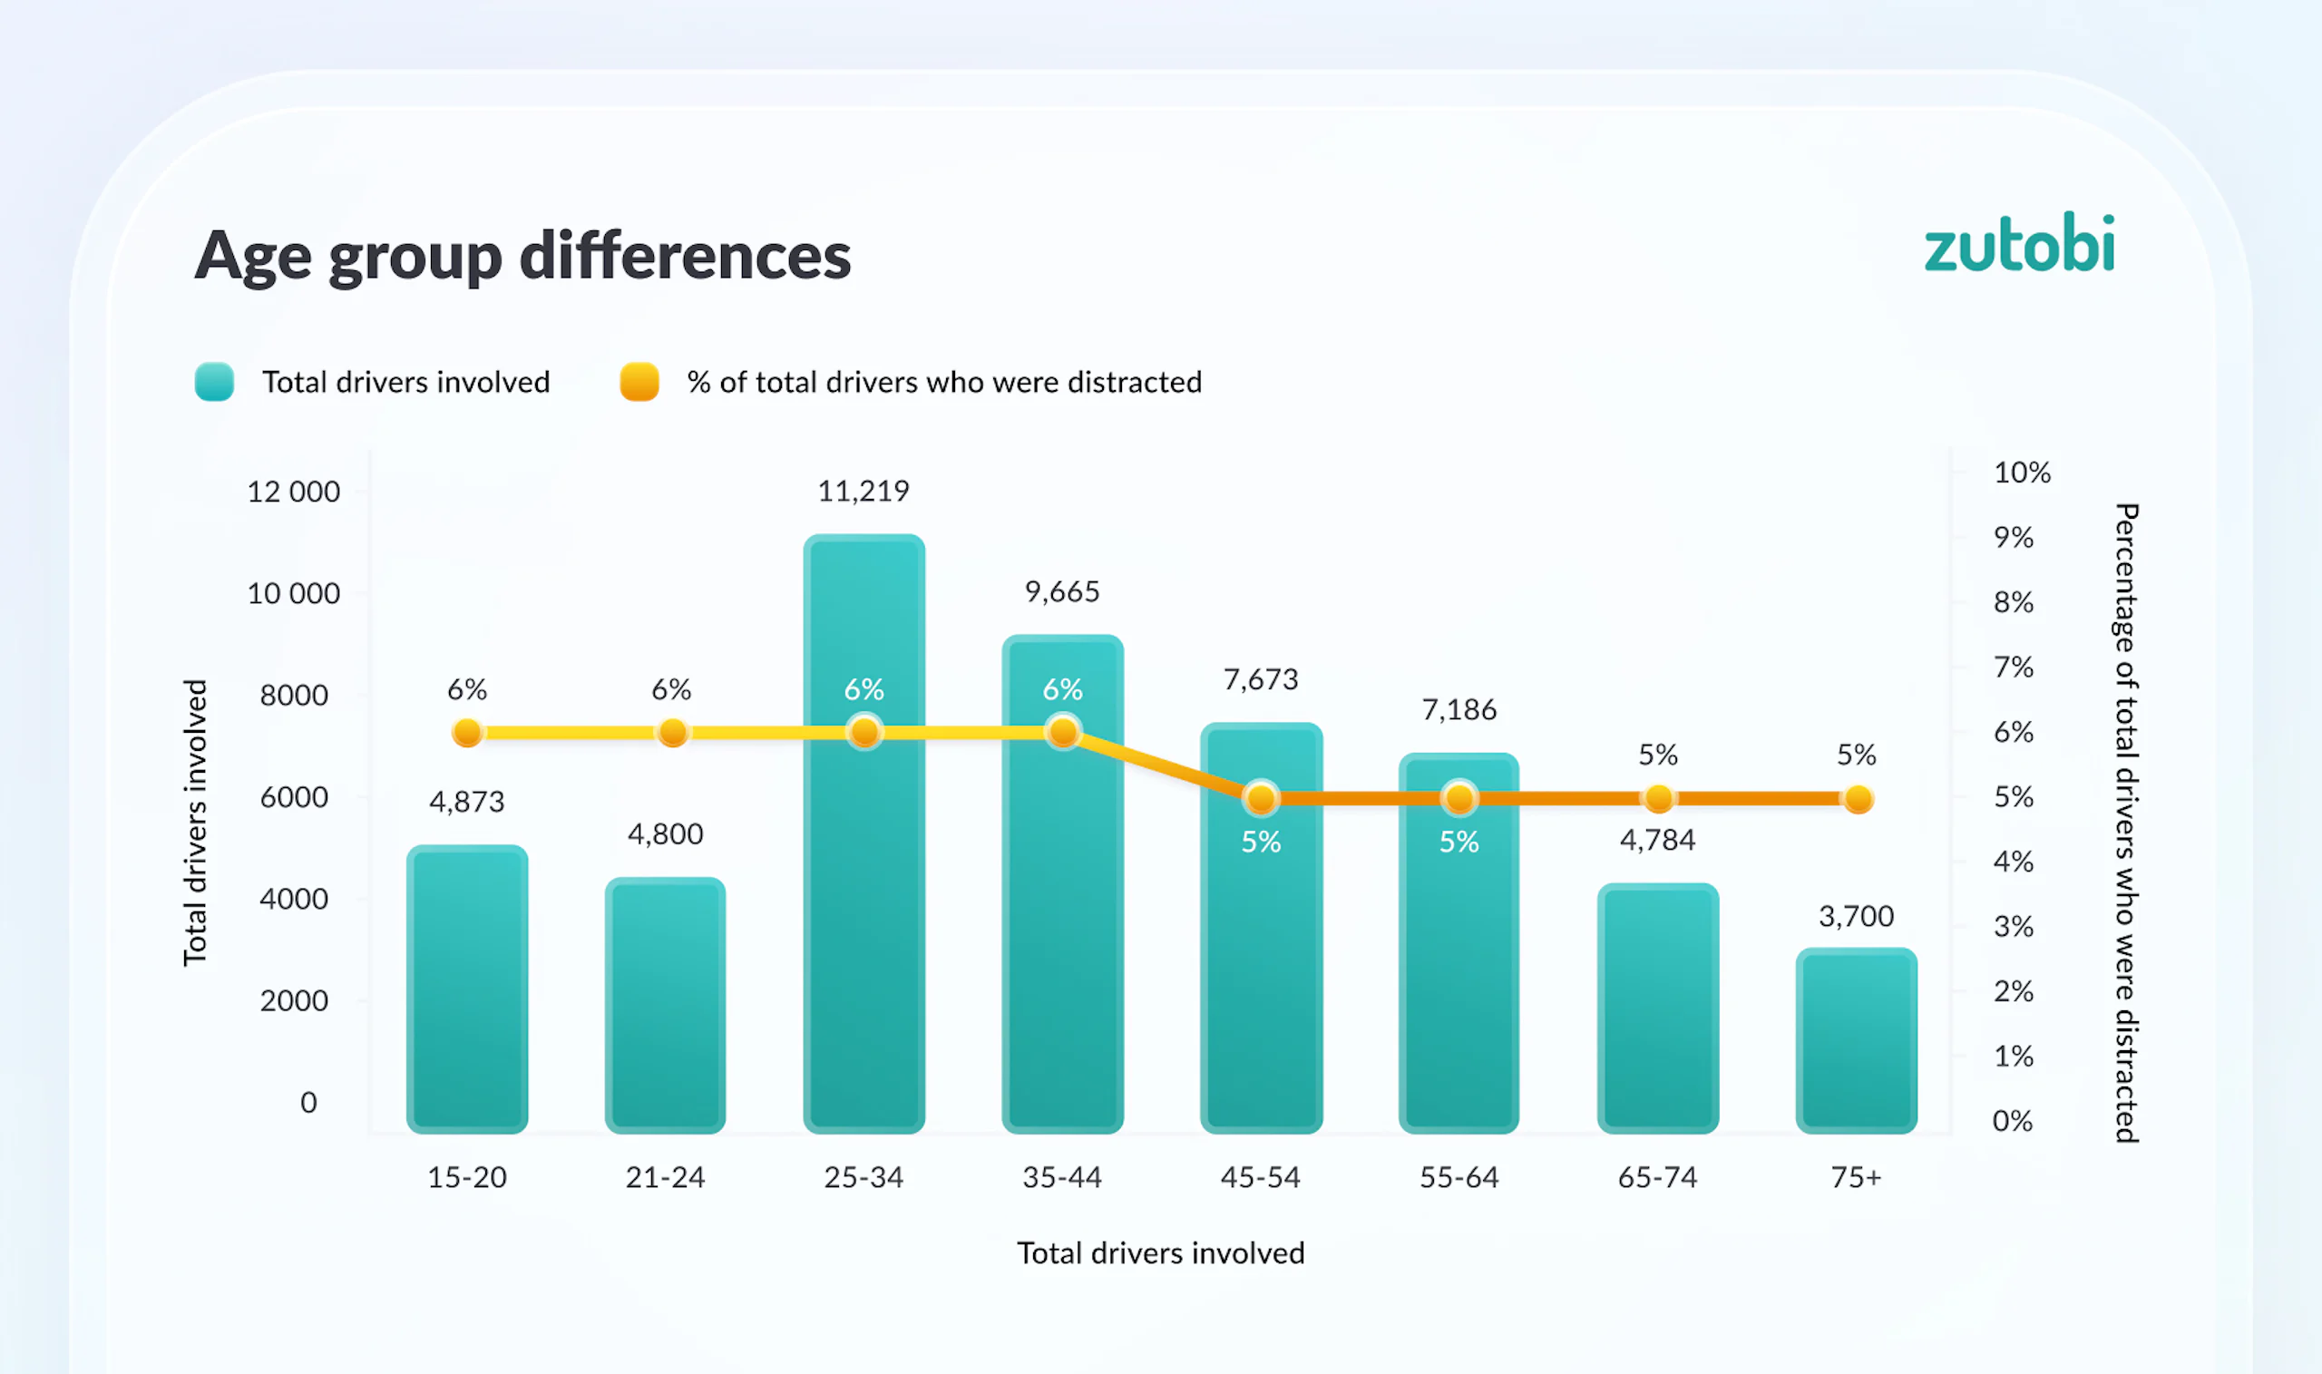Viewport: 2322px width, 1374px height.
Task: Select the 5% data point for 75+
Action: pos(1858,798)
